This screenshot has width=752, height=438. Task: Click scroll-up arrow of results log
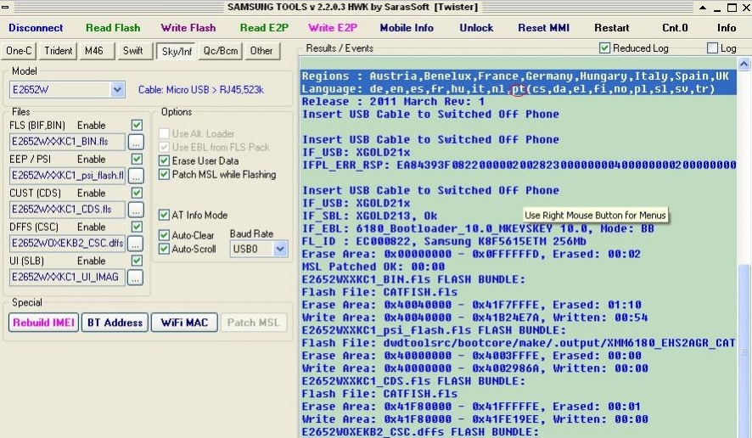pyautogui.click(x=744, y=64)
